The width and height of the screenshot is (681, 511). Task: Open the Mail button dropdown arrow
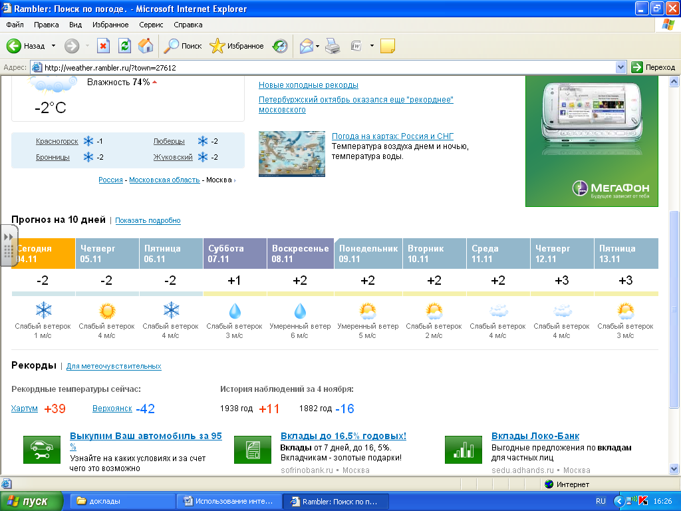tap(317, 46)
